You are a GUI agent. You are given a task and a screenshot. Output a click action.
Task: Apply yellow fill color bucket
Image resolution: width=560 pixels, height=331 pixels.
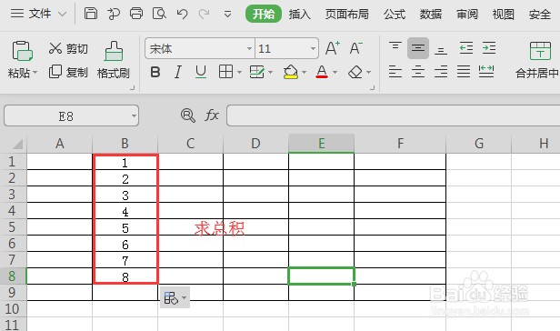coord(290,72)
